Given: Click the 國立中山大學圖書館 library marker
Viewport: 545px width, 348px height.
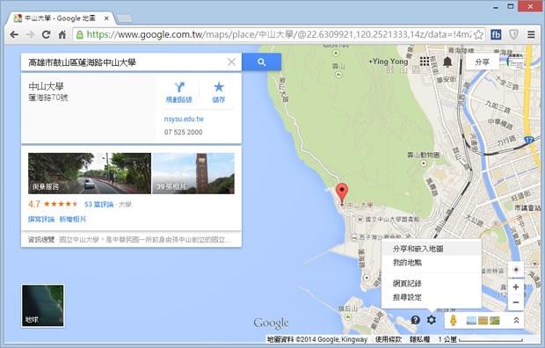Looking at the screenshot, I should (x=360, y=220).
